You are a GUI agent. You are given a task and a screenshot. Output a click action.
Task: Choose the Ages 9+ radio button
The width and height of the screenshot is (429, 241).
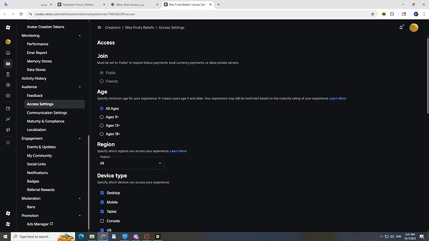coord(101,117)
